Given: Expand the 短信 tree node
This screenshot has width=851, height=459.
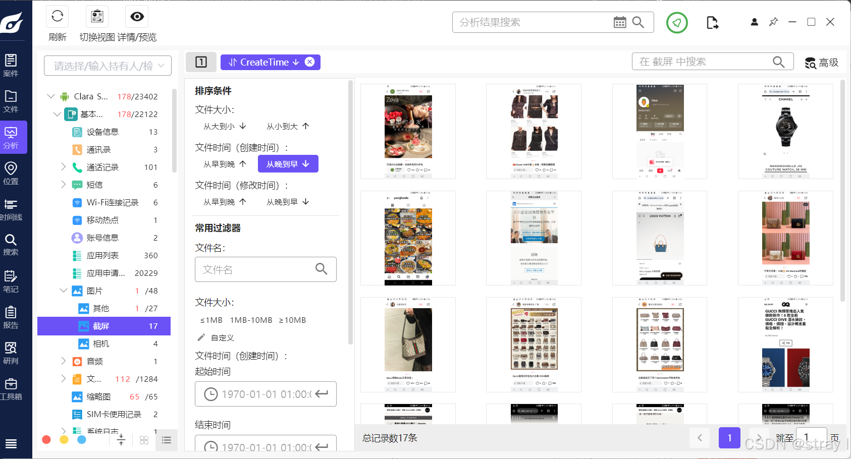Looking at the screenshot, I should tap(63, 185).
